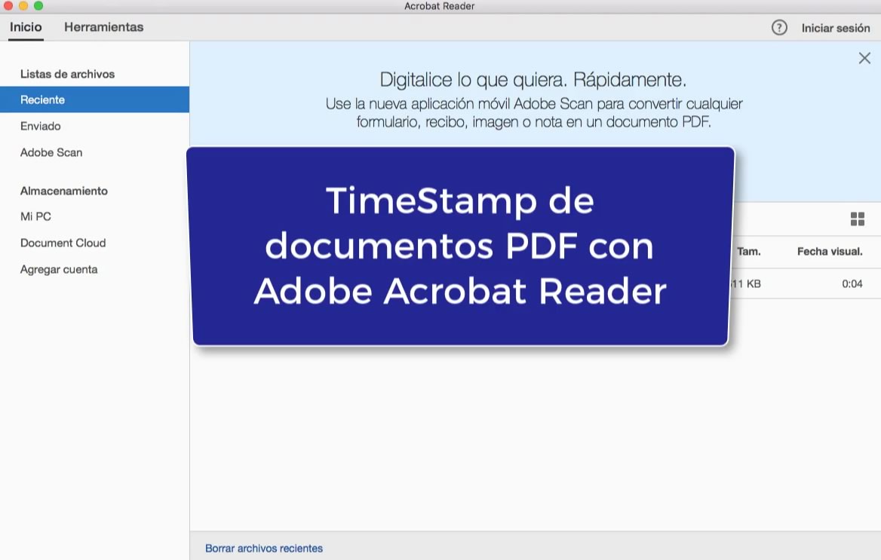Switch to thumbnail grid view
Screen dimensions: 881x560
858,219
